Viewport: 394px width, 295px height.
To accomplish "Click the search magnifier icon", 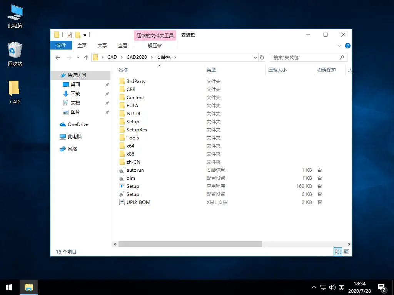I will (x=342, y=58).
